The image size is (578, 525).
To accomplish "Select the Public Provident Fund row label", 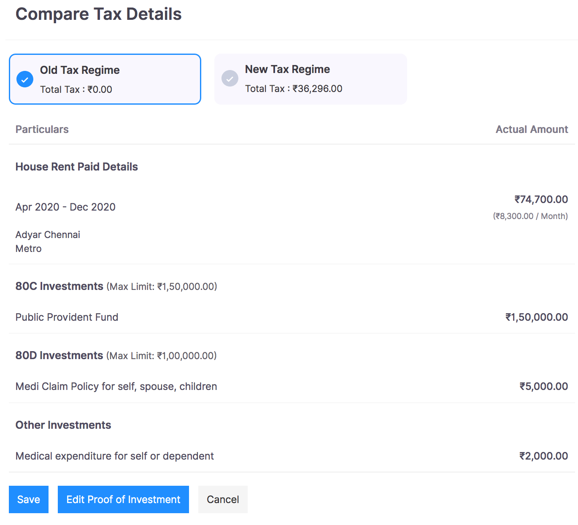I will click(x=67, y=317).
